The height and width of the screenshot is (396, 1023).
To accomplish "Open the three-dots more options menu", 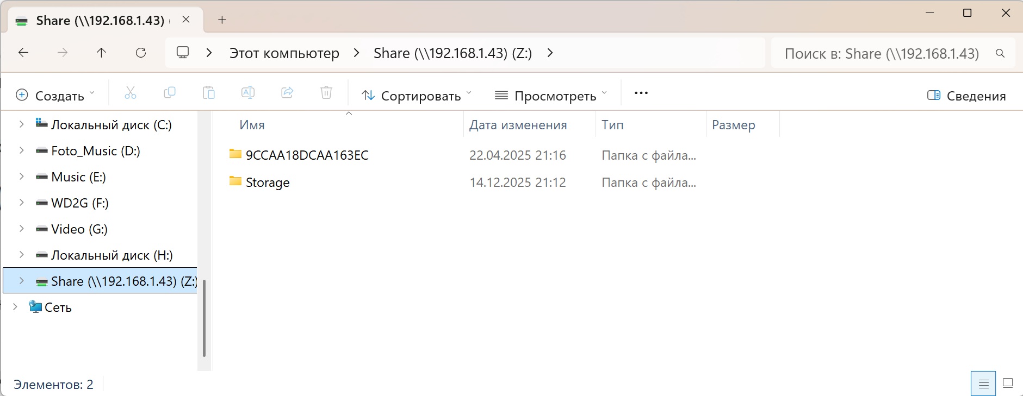I will pyautogui.click(x=641, y=93).
